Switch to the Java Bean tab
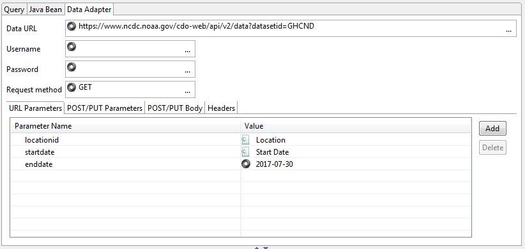 pyautogui.click(x=45, y=10)
